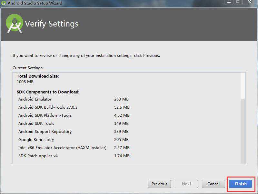Click the 2.57 MB size value
258x194 pixels.
point(122,148)
